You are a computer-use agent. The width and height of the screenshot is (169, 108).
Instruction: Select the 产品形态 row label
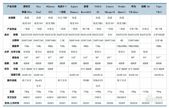click(12, 29)
